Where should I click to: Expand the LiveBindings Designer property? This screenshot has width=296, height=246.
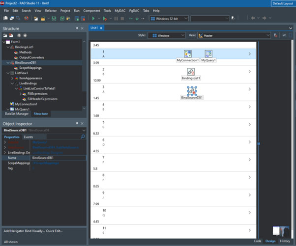point(5,153)
